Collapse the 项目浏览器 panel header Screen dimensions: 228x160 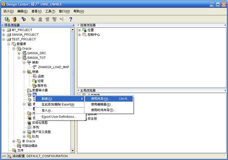click(2, 25)
